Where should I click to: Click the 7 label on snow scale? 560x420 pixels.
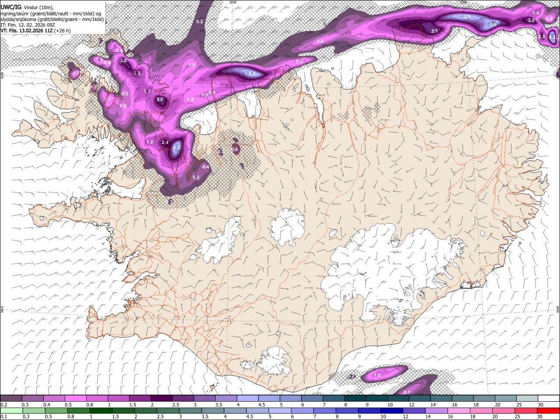point(323,405)
